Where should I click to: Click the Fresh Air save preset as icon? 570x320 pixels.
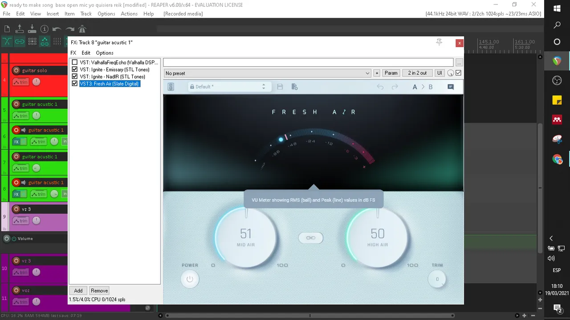pos(294,87)
